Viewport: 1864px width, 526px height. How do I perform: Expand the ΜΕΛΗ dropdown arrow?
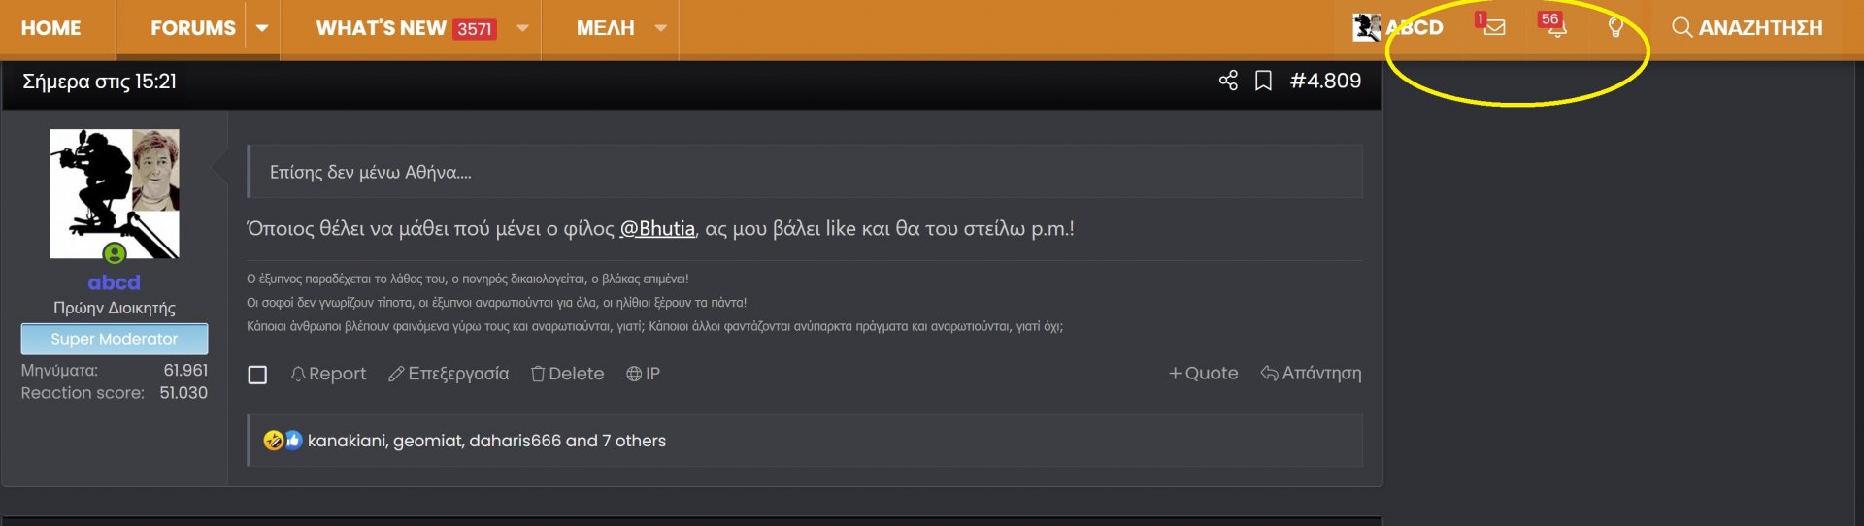tap(661, 28)
